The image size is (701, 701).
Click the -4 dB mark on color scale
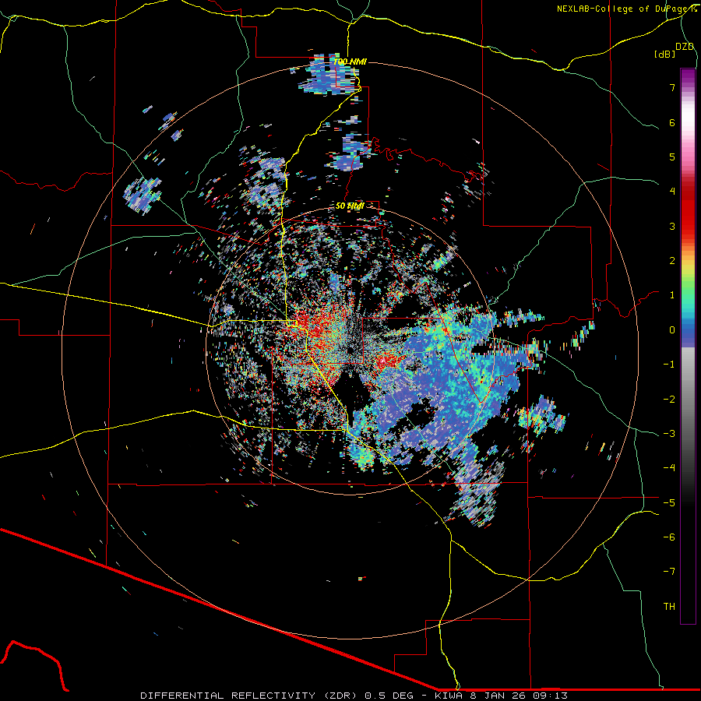click(x=669, y=467)
